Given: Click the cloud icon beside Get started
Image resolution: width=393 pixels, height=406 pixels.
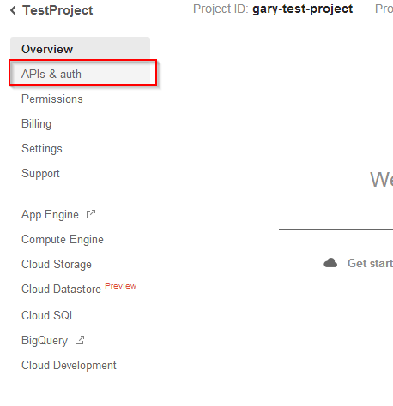Looking at the screenshot, I should [330, 263].
